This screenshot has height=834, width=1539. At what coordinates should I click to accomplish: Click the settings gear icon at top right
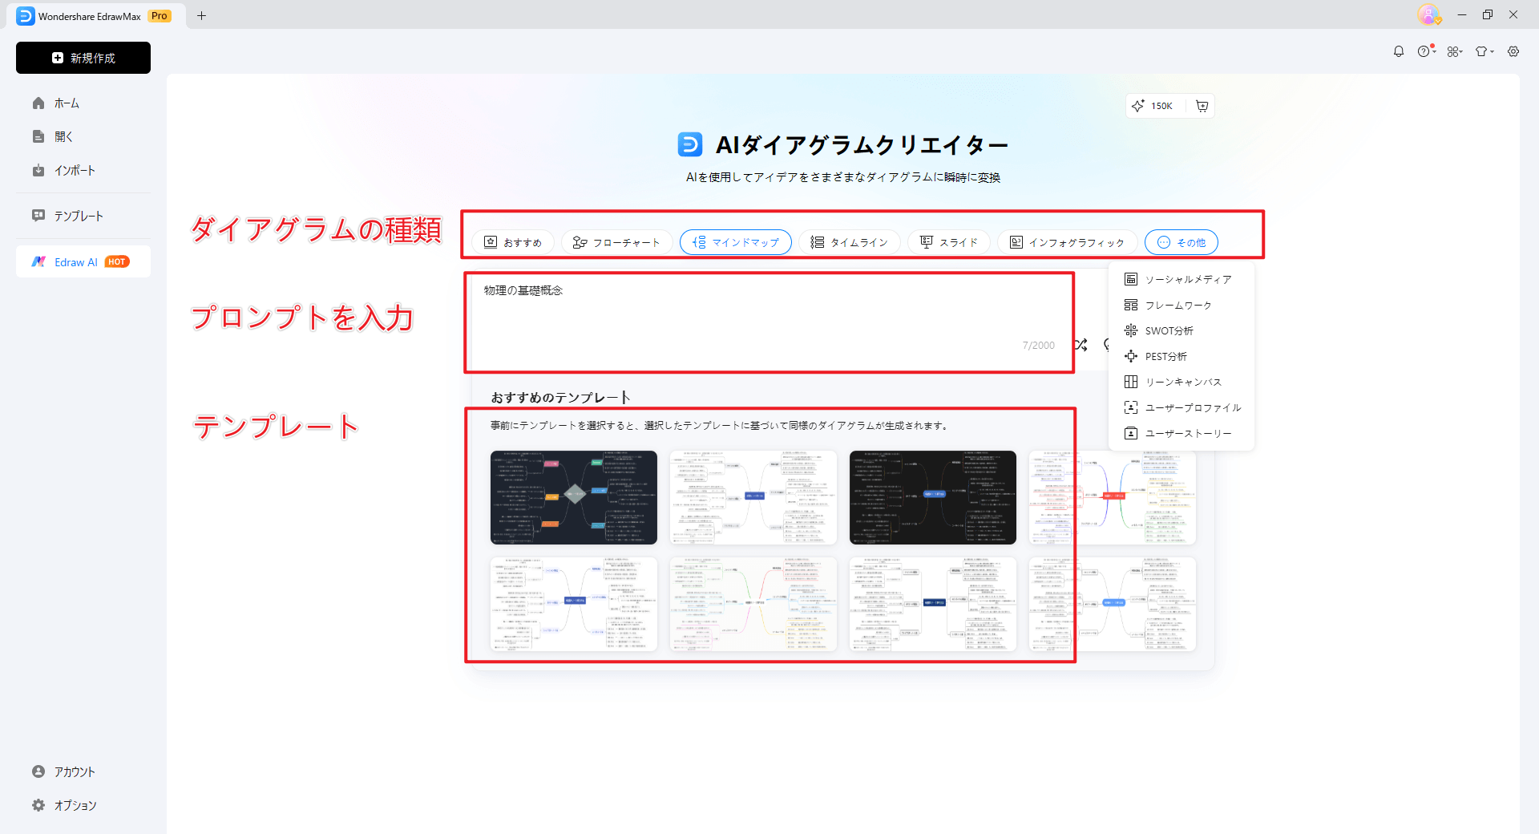(1513, 51)
